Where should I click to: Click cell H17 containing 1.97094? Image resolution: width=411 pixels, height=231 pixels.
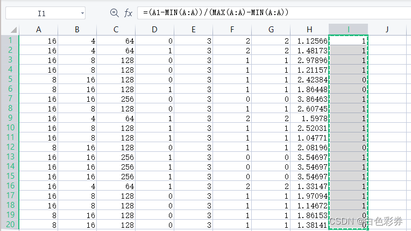pos(309,196)
